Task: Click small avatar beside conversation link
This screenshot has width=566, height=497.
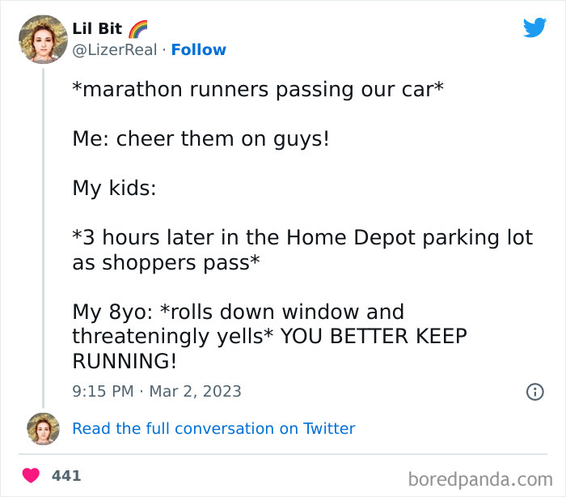Action: pos(43,429)
